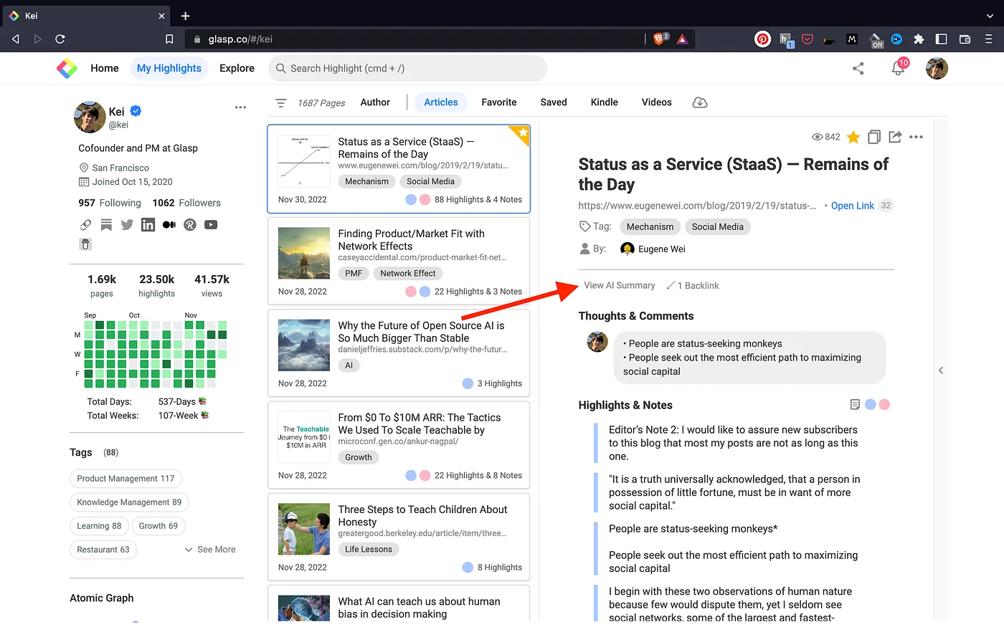Select the blue dot beside Highlights & Notes

(871, 405)
